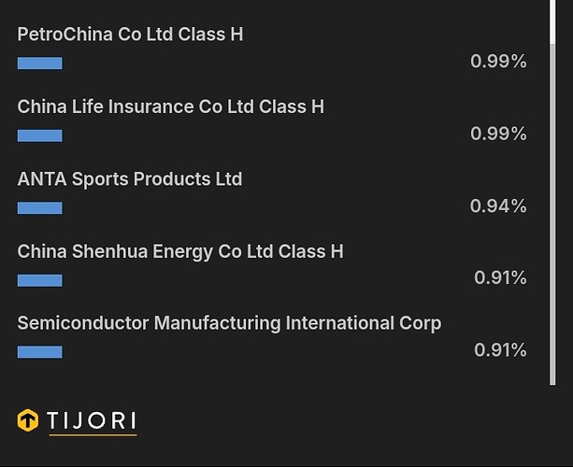
Task: Click the 0.99% value for PetroChina
Action: pyautogui.click(x=498, y=61)
